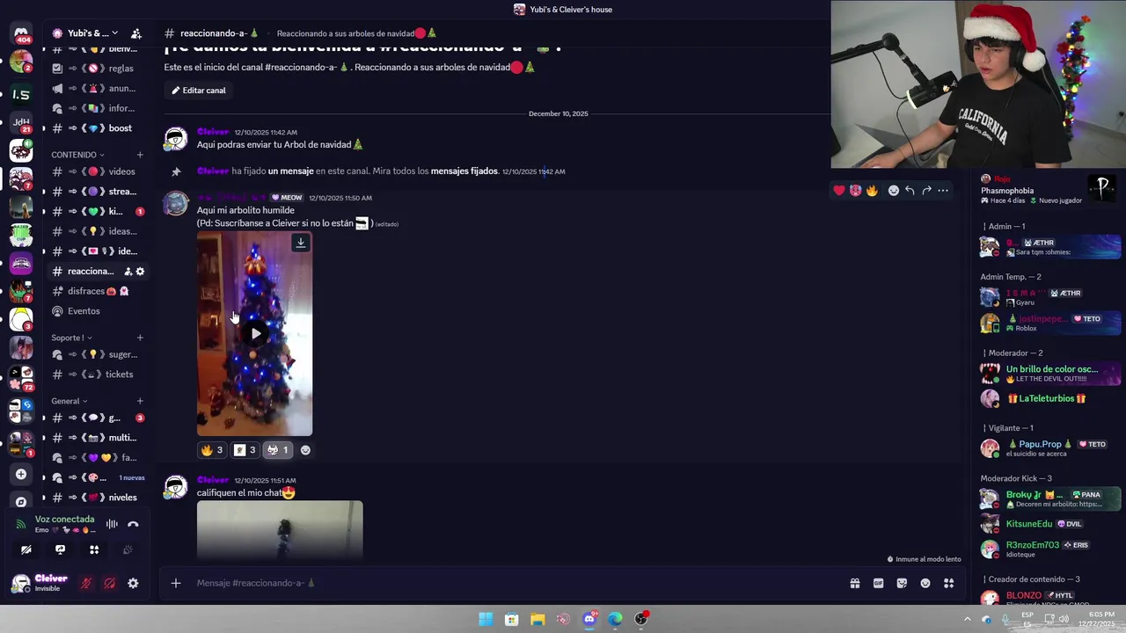Open the niveles channel
This screenshot has width=1126, height=633.
pyautogui.click(x=97, y=498)
